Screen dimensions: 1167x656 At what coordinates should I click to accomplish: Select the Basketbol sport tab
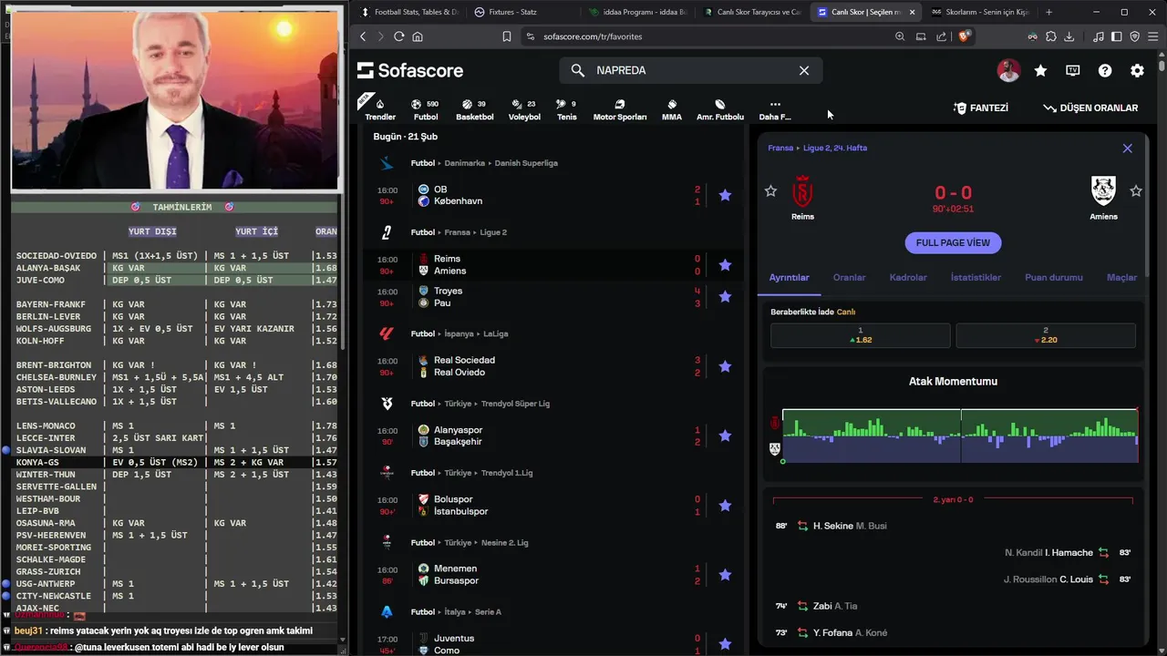pos(474,109)
